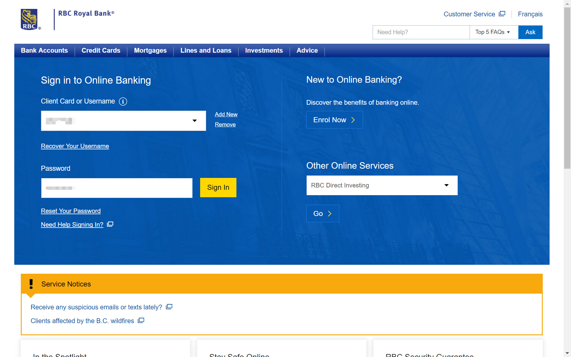Click the Remove link

(x=225, y=124)
